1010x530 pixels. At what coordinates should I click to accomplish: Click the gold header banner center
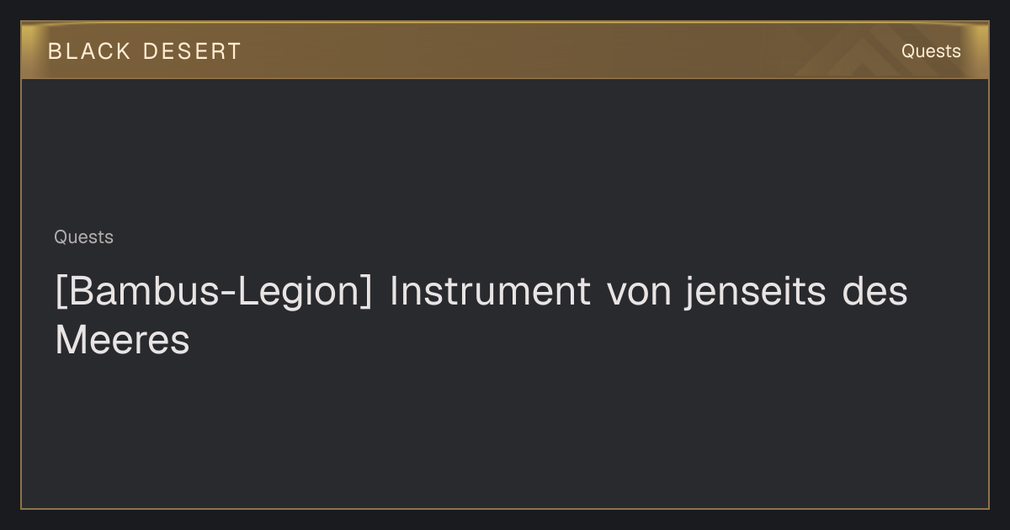coord(505,50)
